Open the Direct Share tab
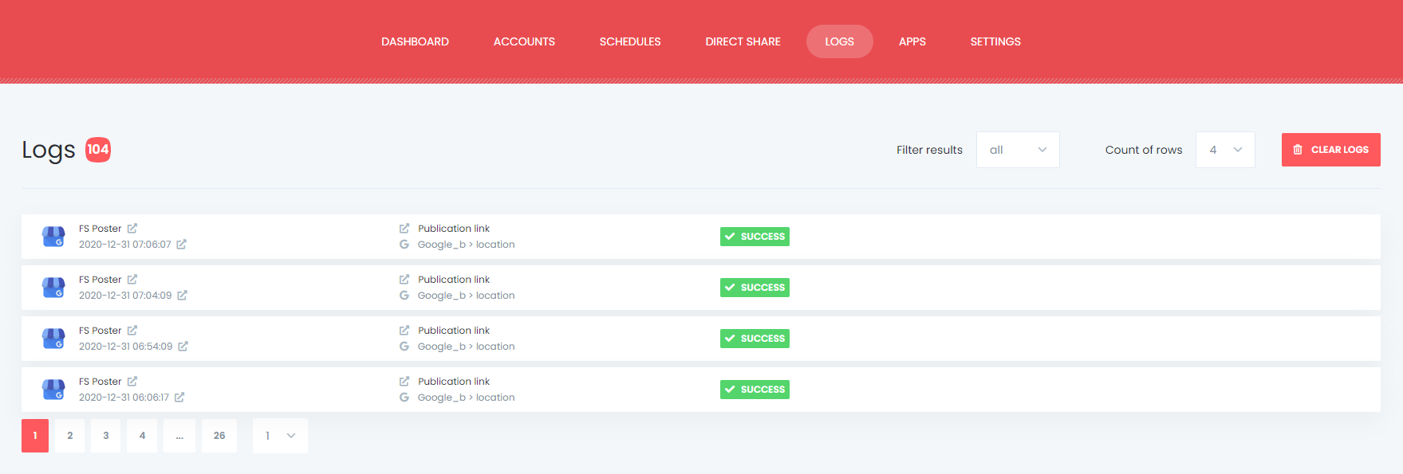Viewport: 1403px width, 474px height. click(743, 41)
